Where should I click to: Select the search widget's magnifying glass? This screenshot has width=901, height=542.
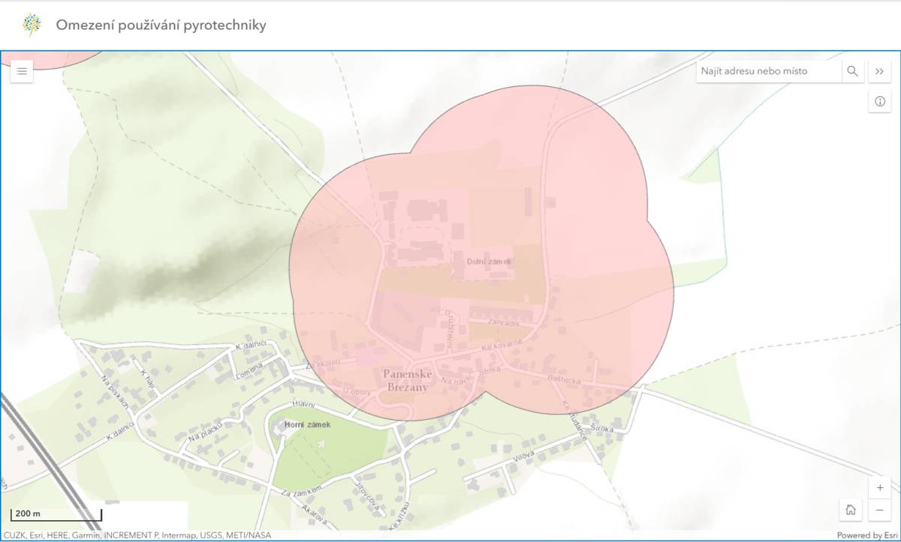pos(853,71)
